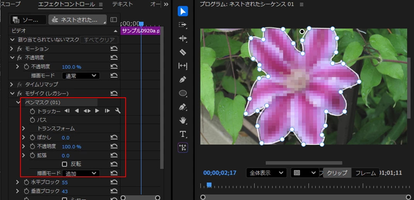Click the program monitor playhead marker
The width and height of the screenshot is (414, 200).
(209, 184)
